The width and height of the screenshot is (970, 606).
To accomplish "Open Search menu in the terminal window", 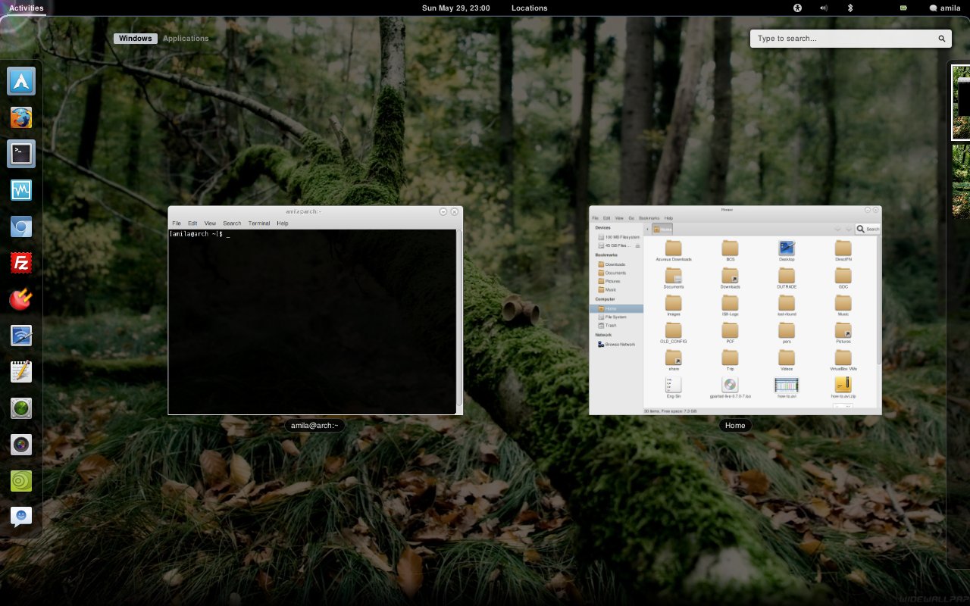I will coord(232,223).
